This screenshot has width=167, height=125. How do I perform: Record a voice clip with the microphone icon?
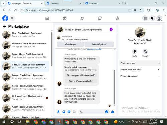click(x=58, y=112)
